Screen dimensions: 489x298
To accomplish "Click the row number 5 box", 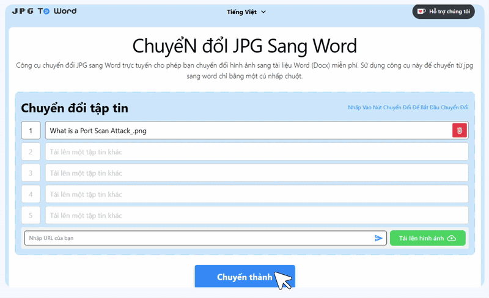I will click(x=31, y=216).
